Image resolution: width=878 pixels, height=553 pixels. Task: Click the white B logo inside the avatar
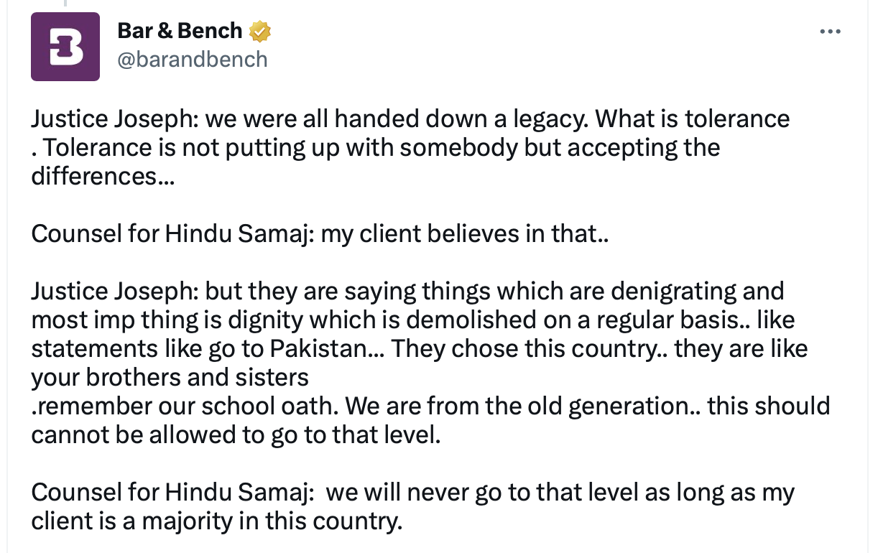[65, 47]
